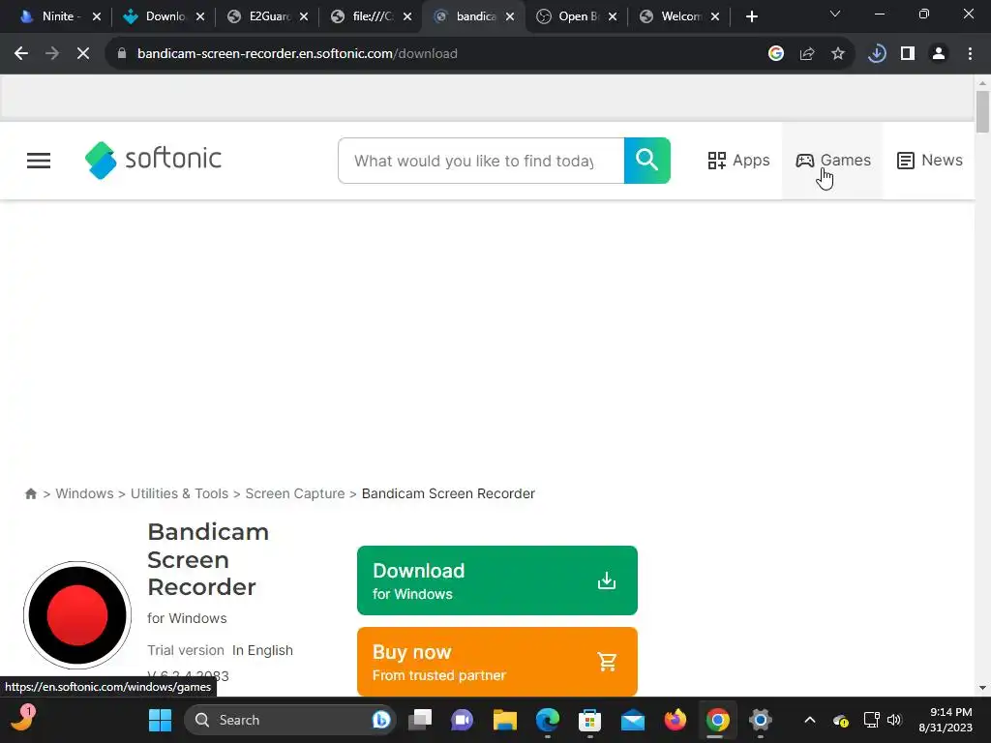The height and width of the screenshot is (743, 991).
Task: Open File Explorer from taskbar
Action: tap(505, 720)
